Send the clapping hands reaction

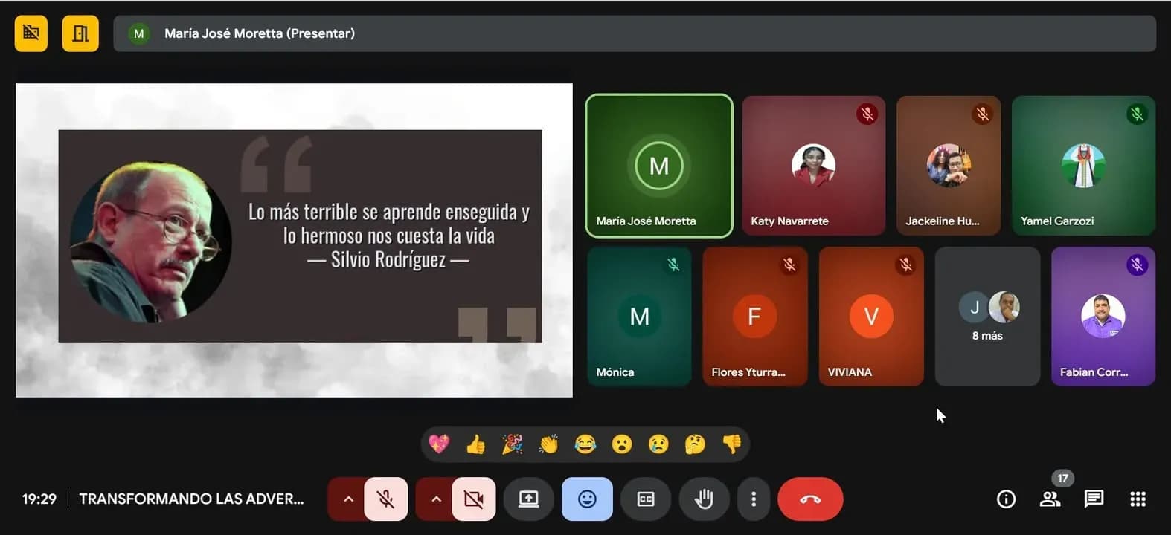[x=548, y=444]
